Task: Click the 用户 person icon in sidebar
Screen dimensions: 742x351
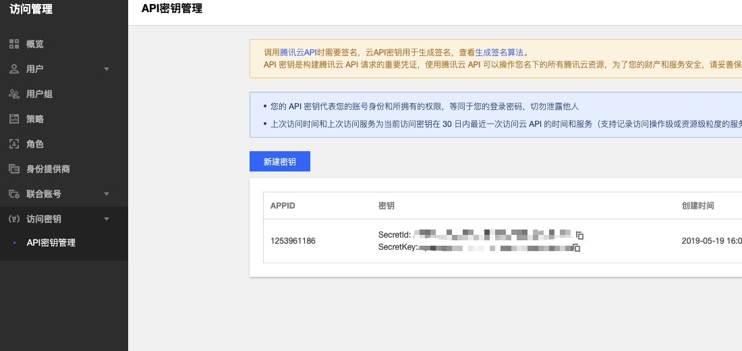Action: click(14, 69)
